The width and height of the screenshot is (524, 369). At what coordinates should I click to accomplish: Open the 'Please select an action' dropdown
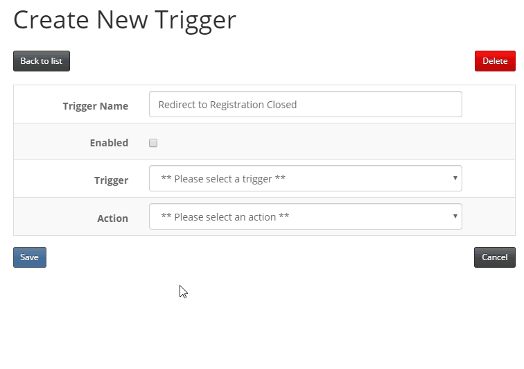(306, 216)
